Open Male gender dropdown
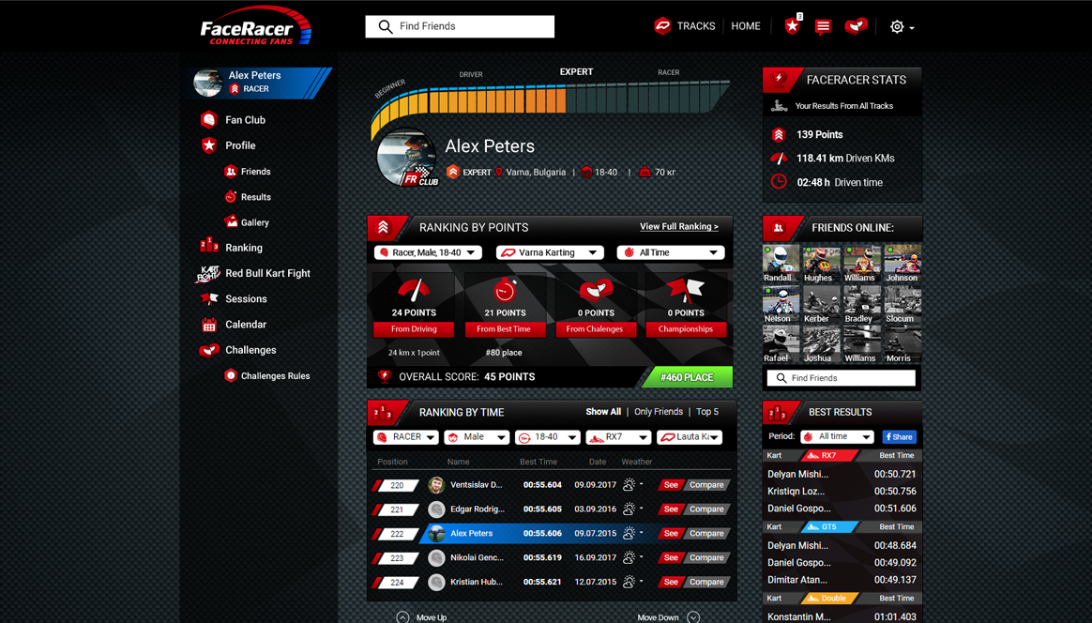 pyautogui.click(x=478, y=437)
